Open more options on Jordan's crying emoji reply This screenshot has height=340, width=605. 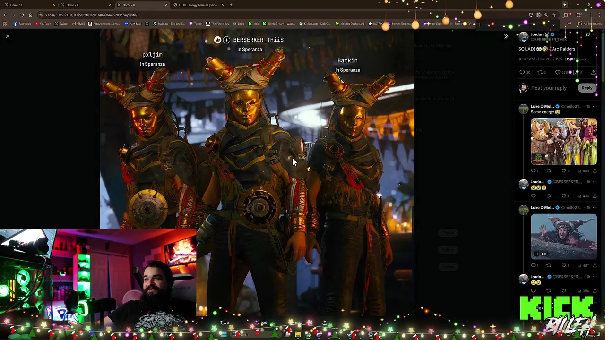595,182
